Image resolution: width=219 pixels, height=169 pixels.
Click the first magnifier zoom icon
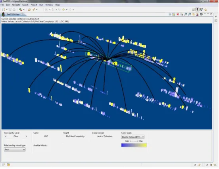(186, 14)
